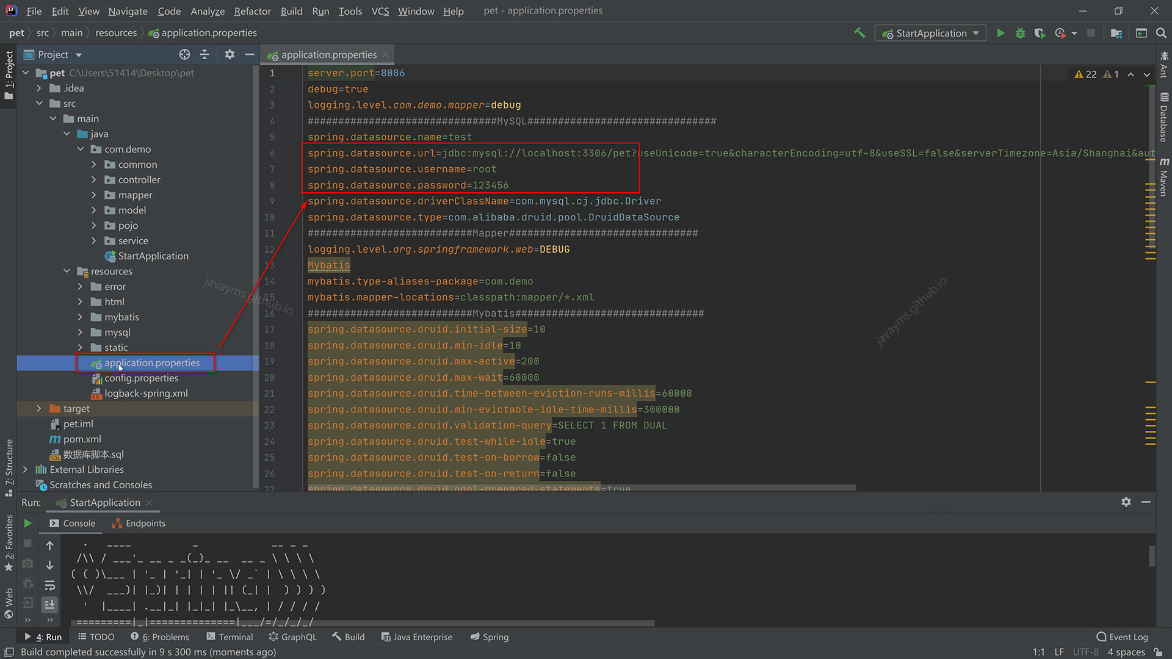The height and width of the screenshot is (659, 1172).
Task: Switch to the Console tab
Action: point(72,523)
